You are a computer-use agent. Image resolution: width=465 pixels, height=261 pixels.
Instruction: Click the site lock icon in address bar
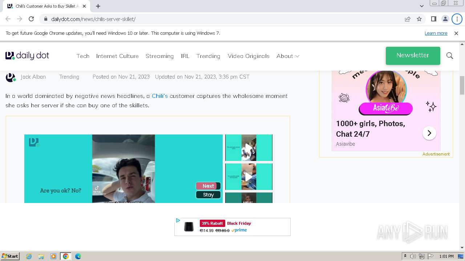[45, 19]
